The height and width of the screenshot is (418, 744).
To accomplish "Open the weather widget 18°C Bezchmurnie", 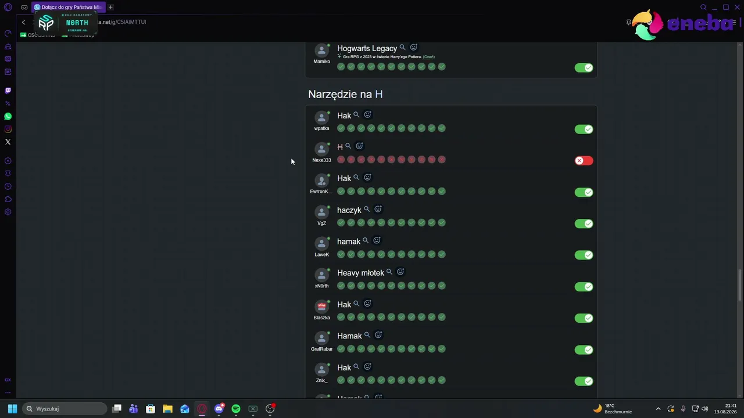I will pos(613,409).
